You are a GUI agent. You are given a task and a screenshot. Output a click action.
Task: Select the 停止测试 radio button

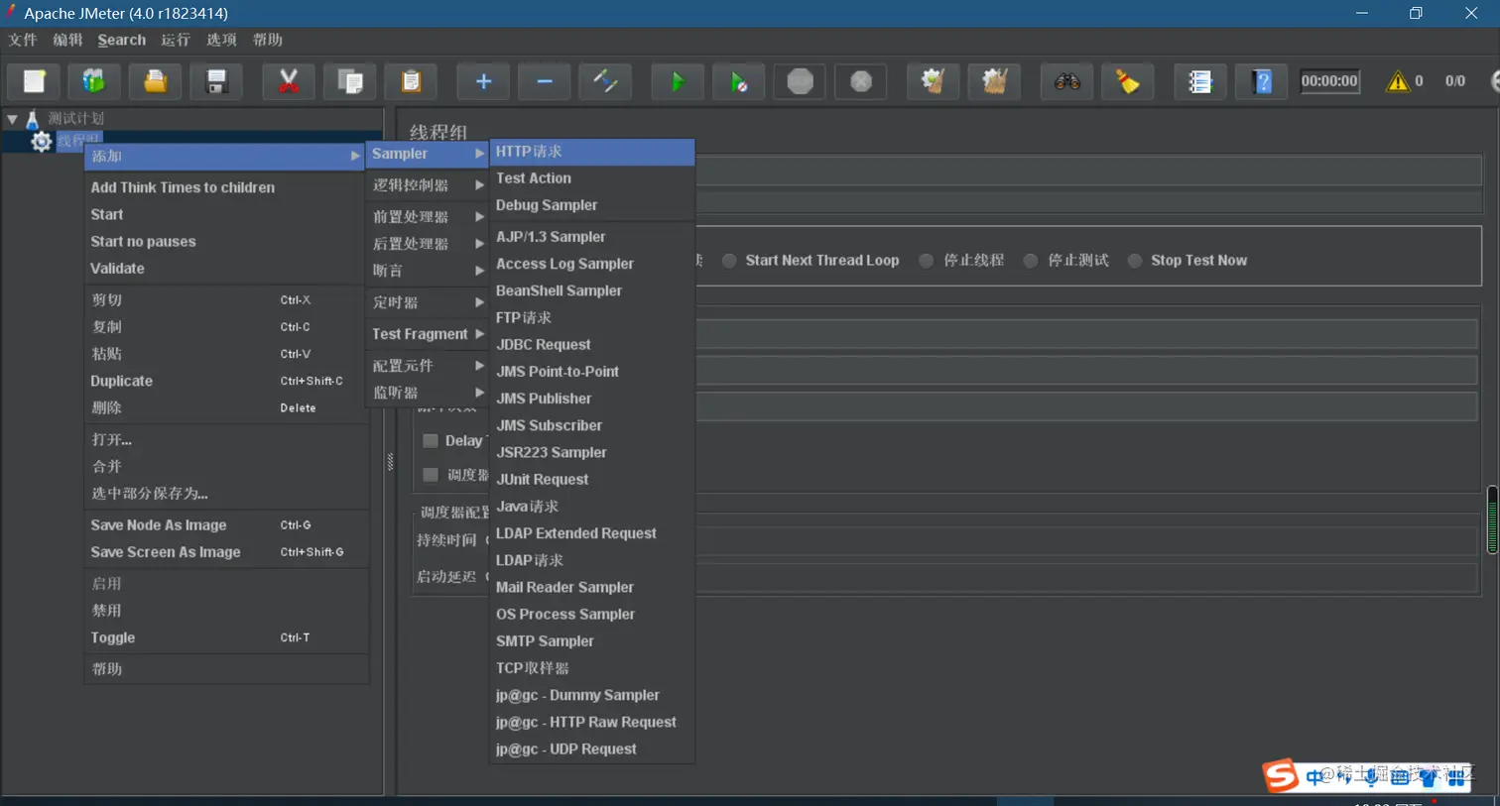pos(1031,261)
